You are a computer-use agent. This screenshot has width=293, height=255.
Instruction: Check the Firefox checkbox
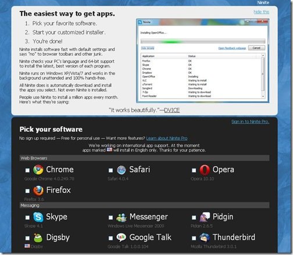click(27, 191)
